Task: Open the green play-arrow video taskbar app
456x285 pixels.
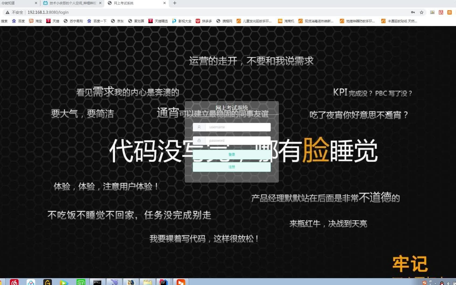Action: click(x=64, y=282)
